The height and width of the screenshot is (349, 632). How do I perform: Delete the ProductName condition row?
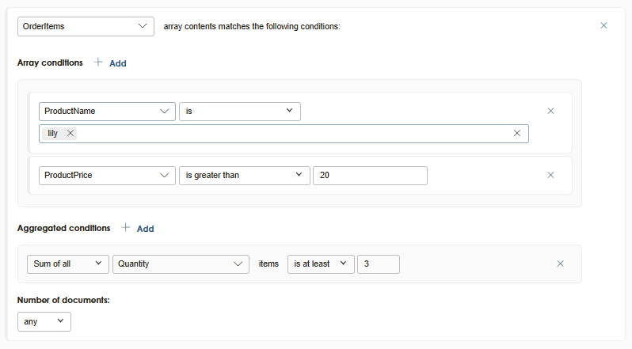tap(551, 111)
